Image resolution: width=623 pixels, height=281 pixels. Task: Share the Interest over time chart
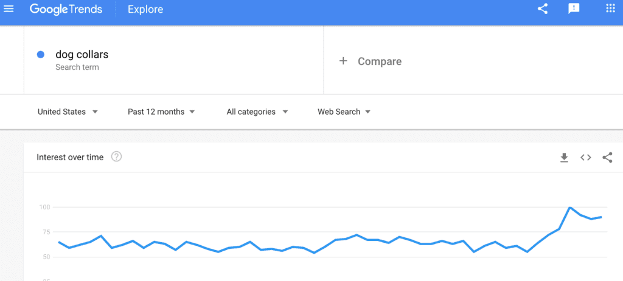click(607, 158)
